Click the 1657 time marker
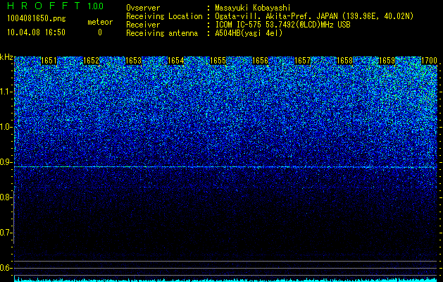The image size is (443, 282). pyautogui.click(x=302, y=61)
